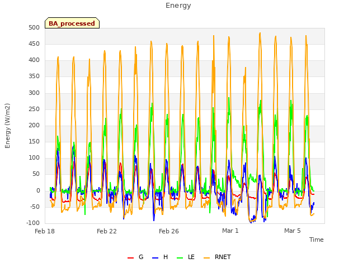The height and width of the screenshot is (268, 358).
Task: Click the -100 y-axis tick label
Action: click(x=33, y=223)
